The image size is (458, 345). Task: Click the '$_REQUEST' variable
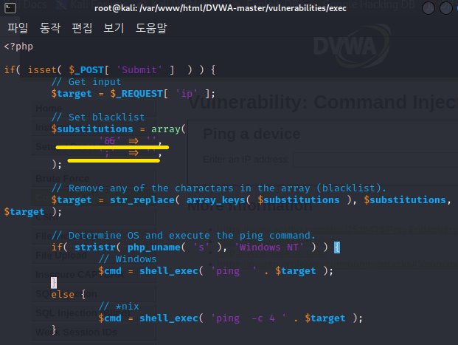point(136,94)
